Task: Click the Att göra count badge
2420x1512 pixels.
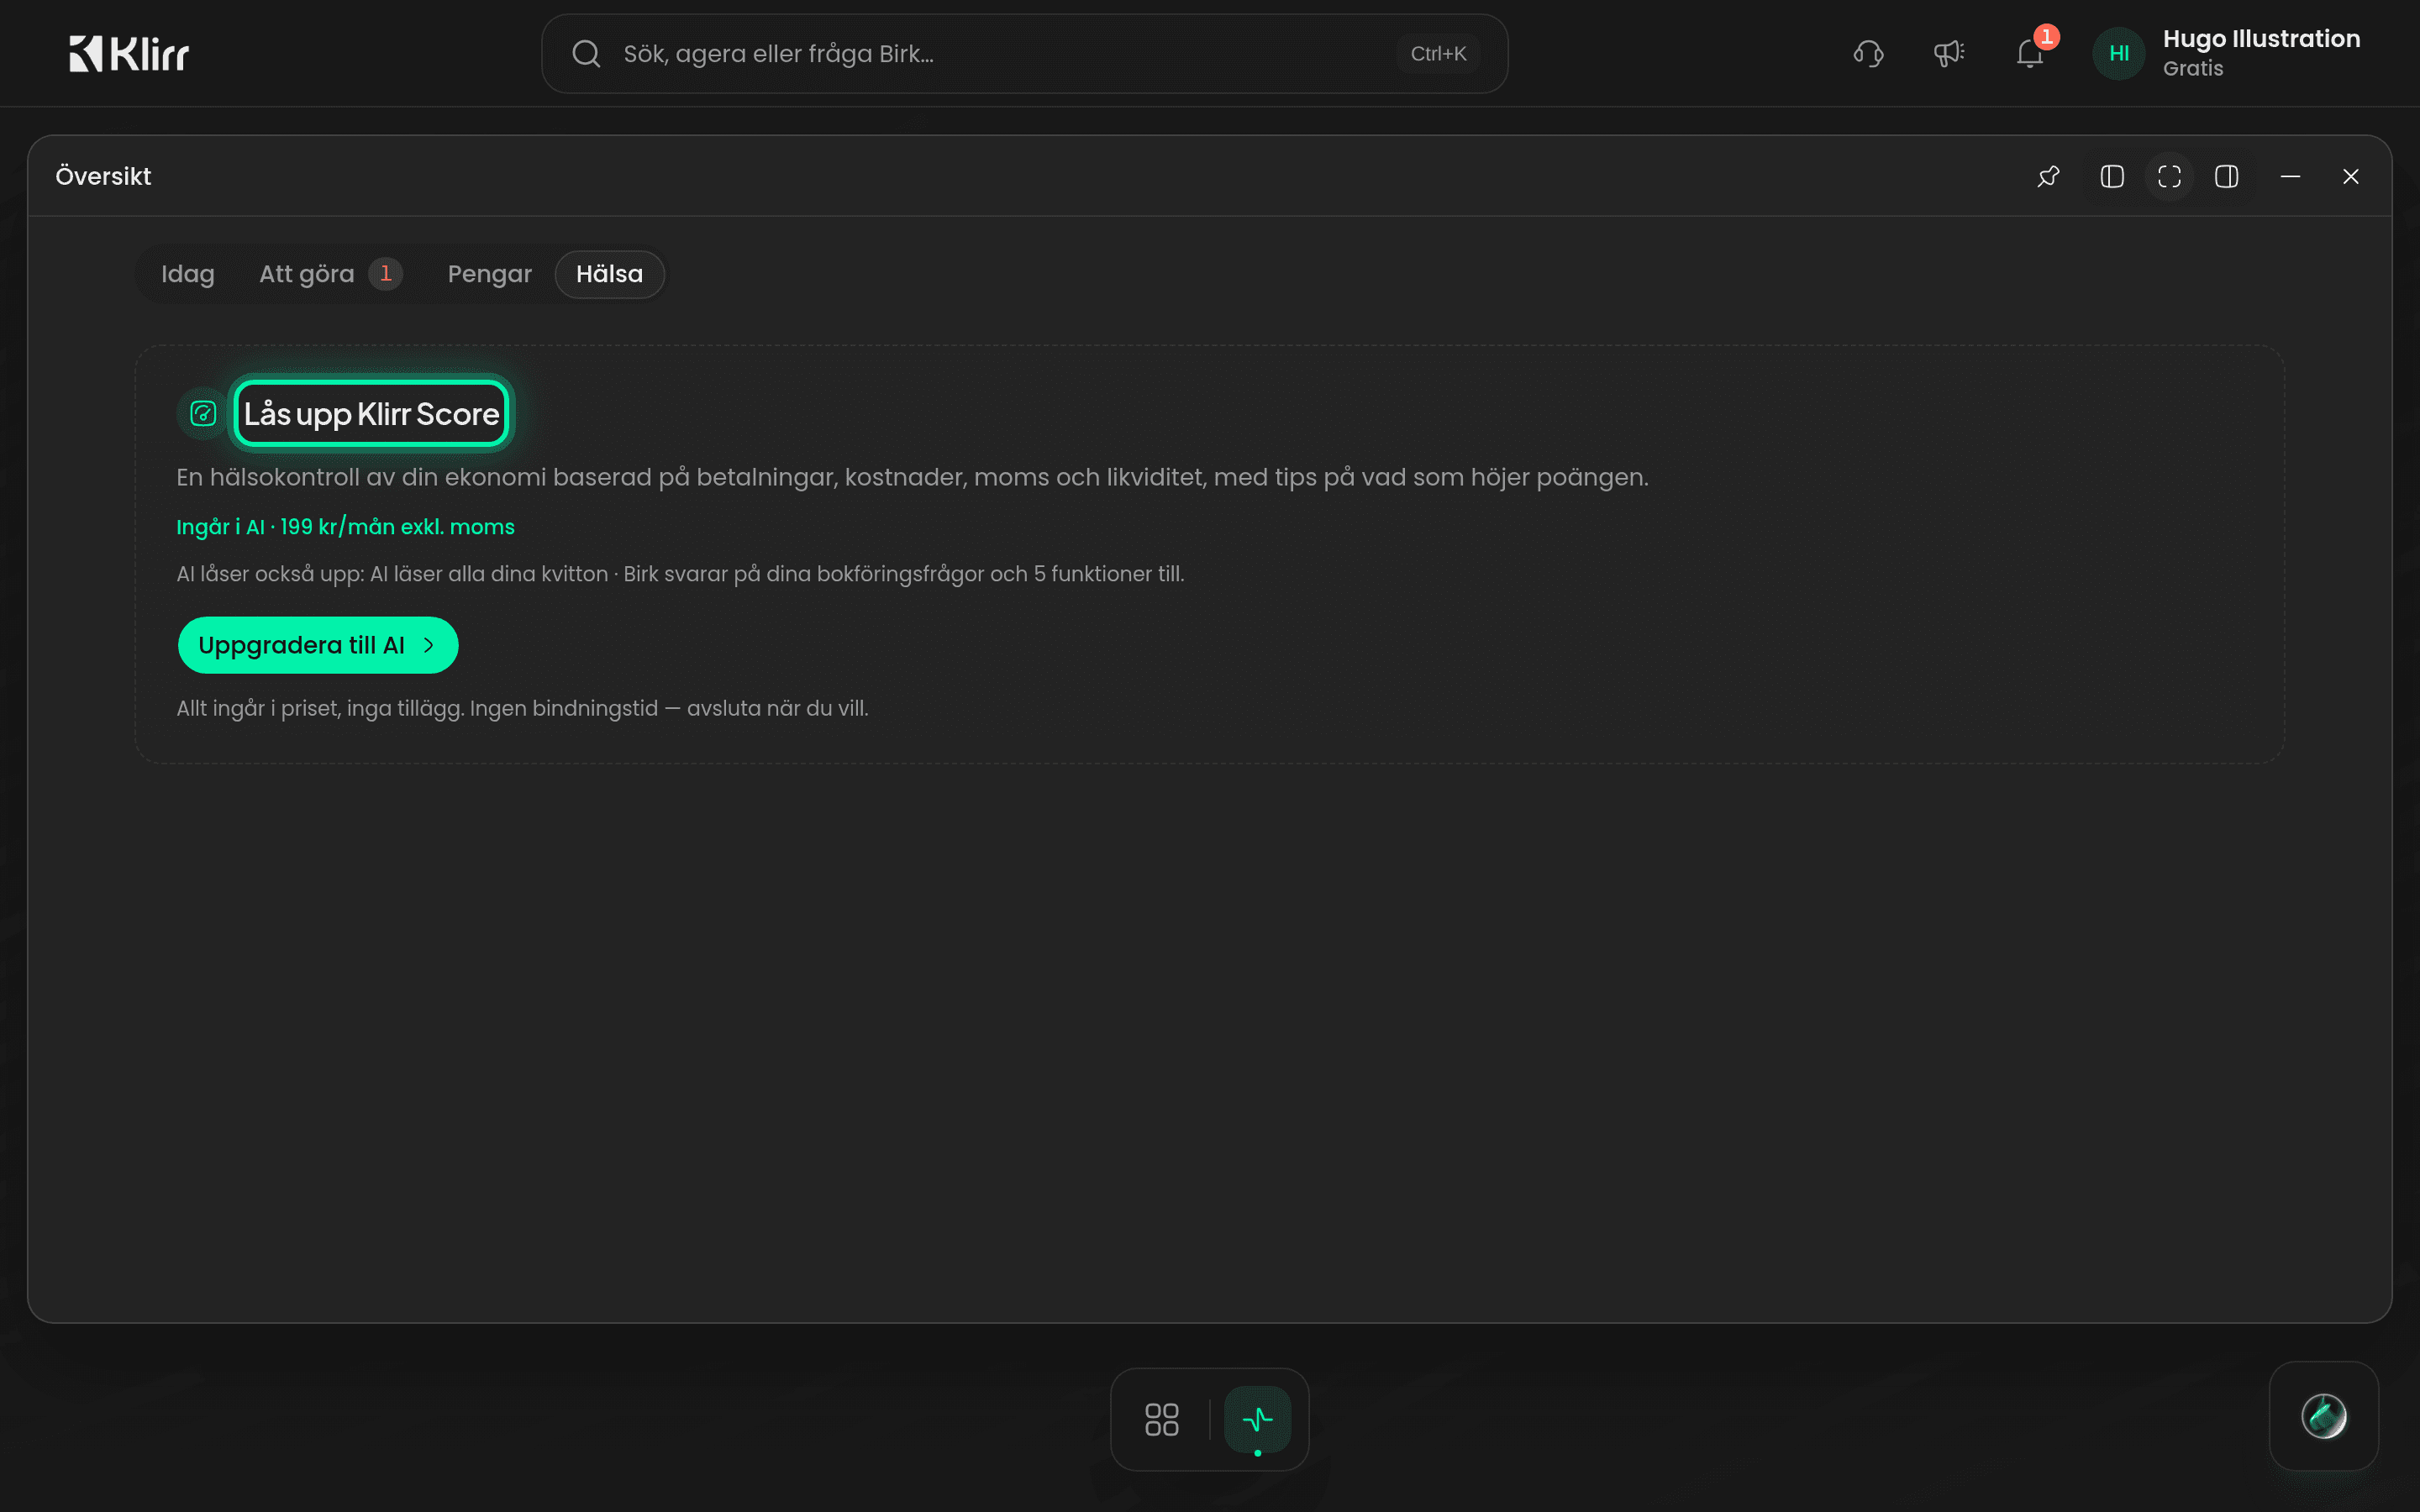Action: click(x=386, y=274)
